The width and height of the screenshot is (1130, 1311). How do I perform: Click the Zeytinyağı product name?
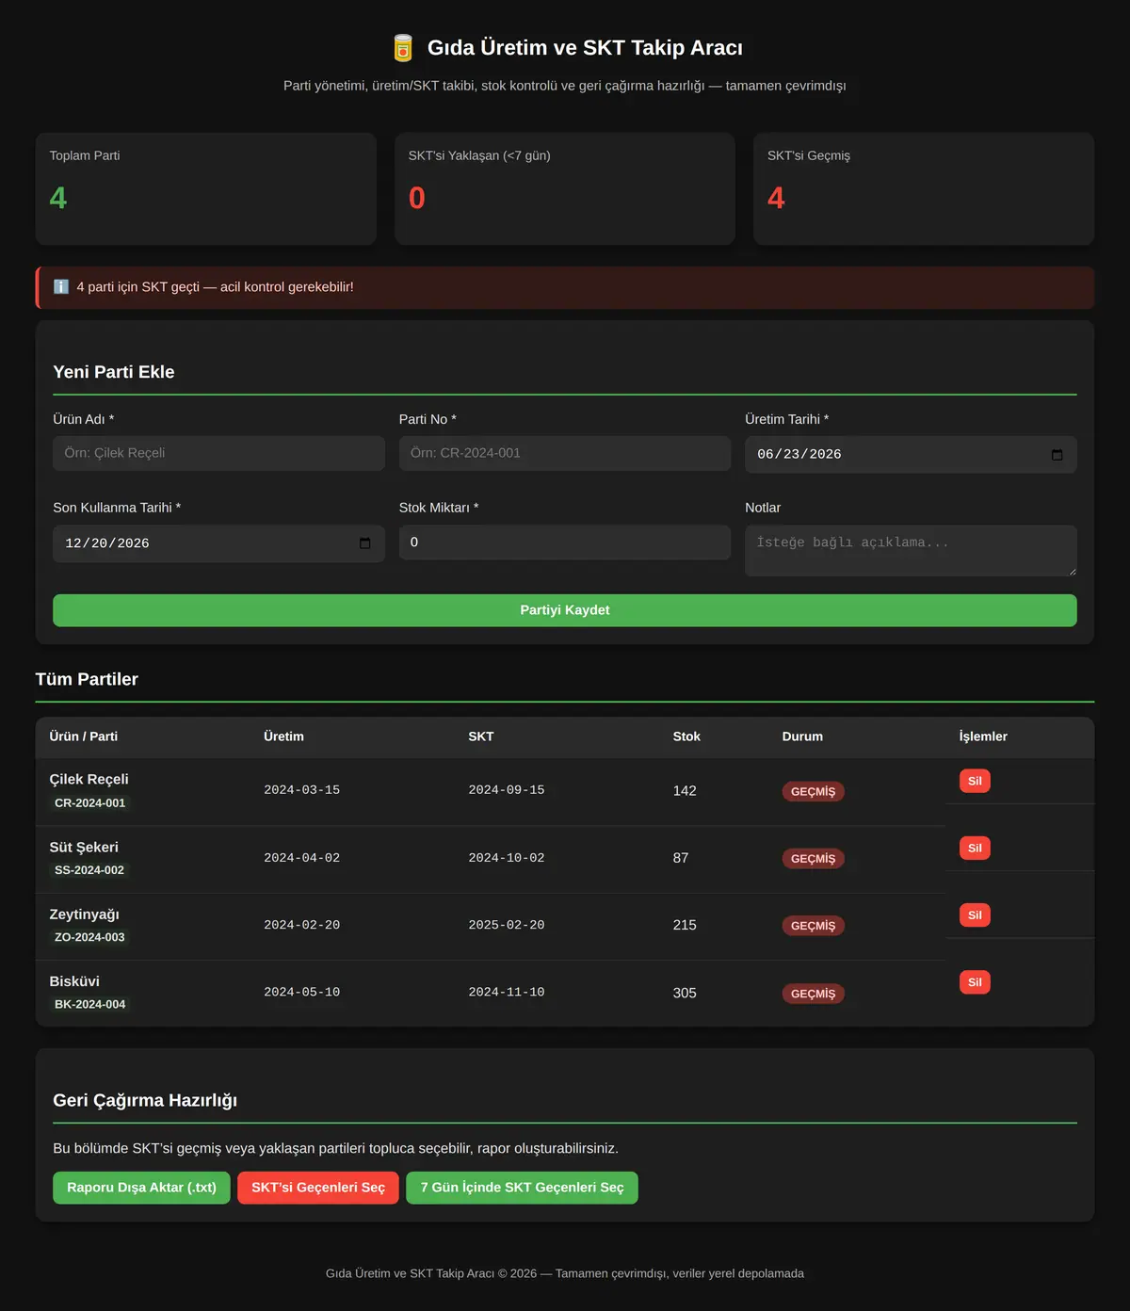pos(85,914)
